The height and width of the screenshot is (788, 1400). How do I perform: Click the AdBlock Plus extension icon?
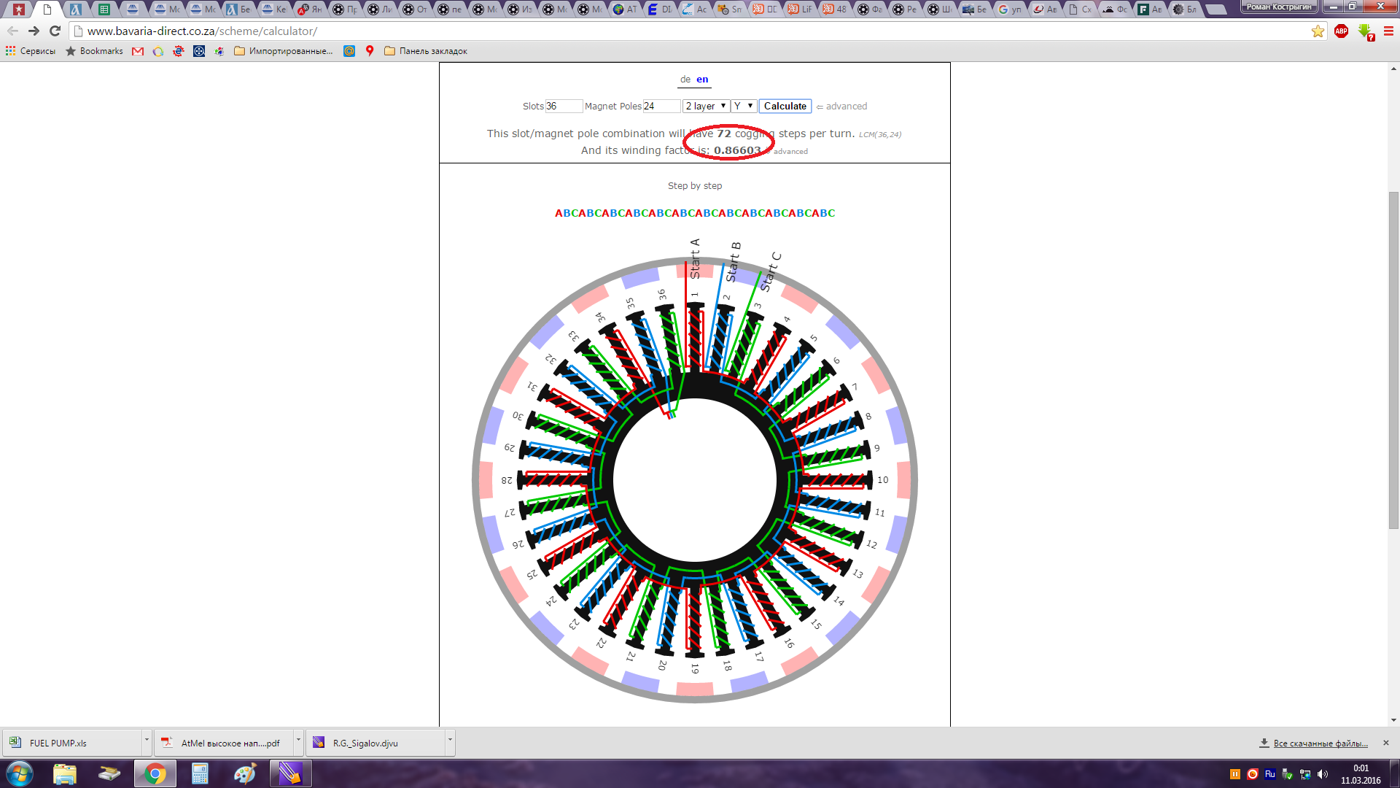(x=1341, y=31)
